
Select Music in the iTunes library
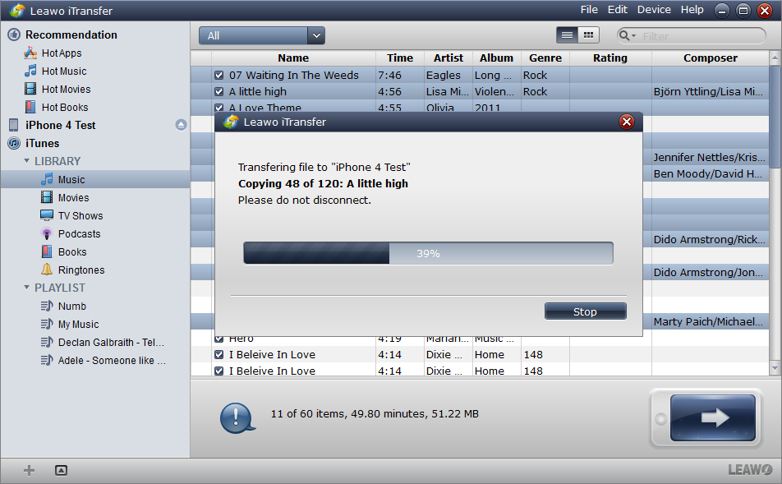click(71, 180)
